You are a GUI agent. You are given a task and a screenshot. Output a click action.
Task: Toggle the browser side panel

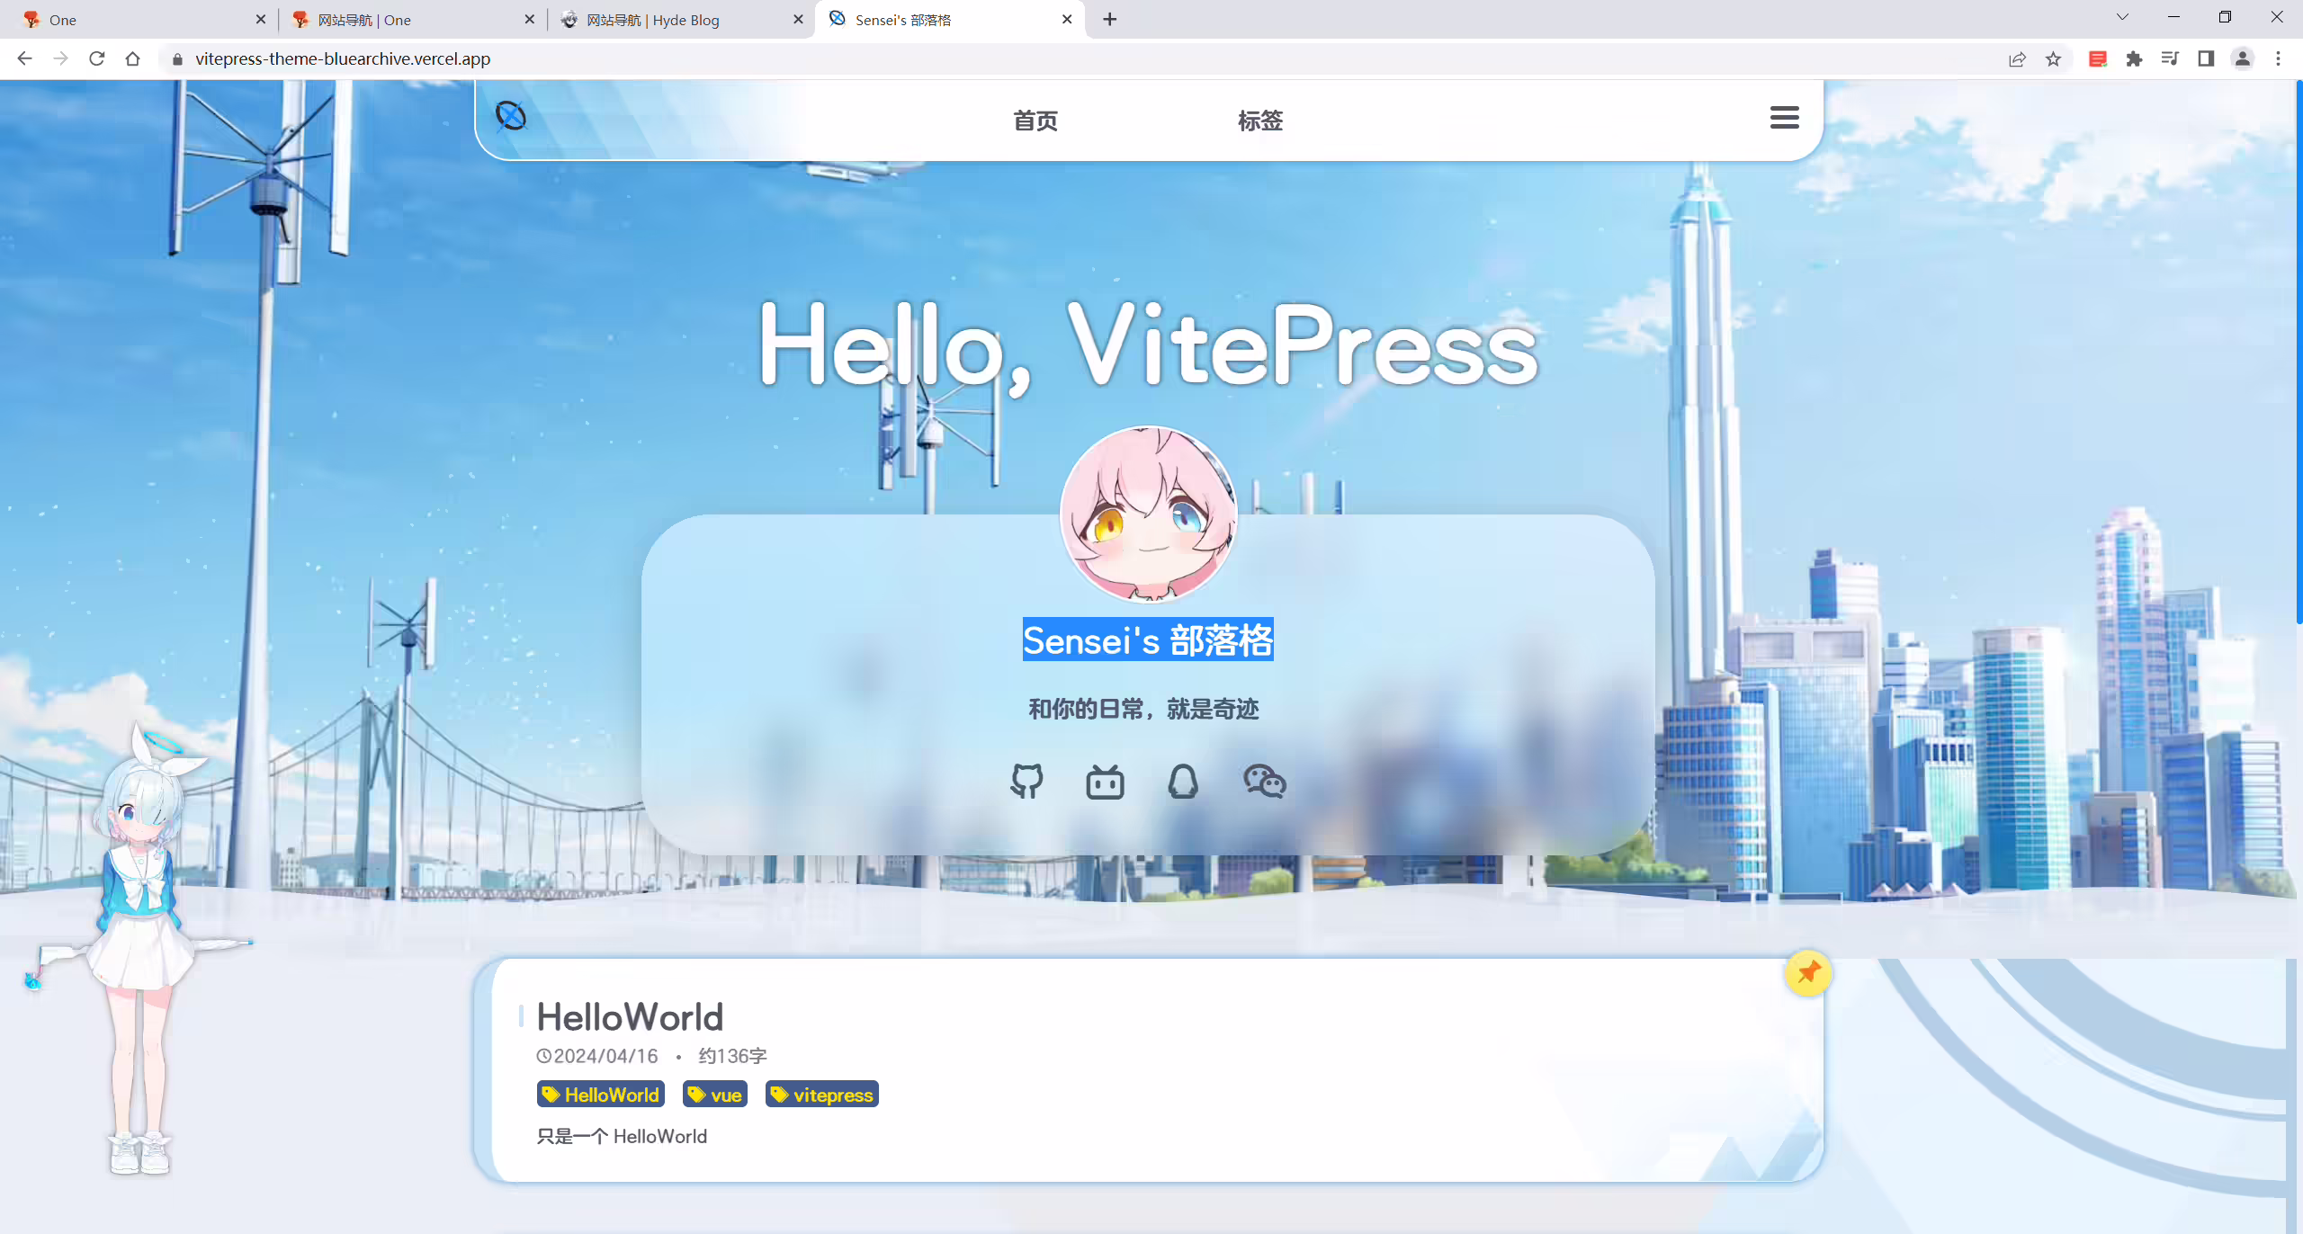[x=2206, y=59]
